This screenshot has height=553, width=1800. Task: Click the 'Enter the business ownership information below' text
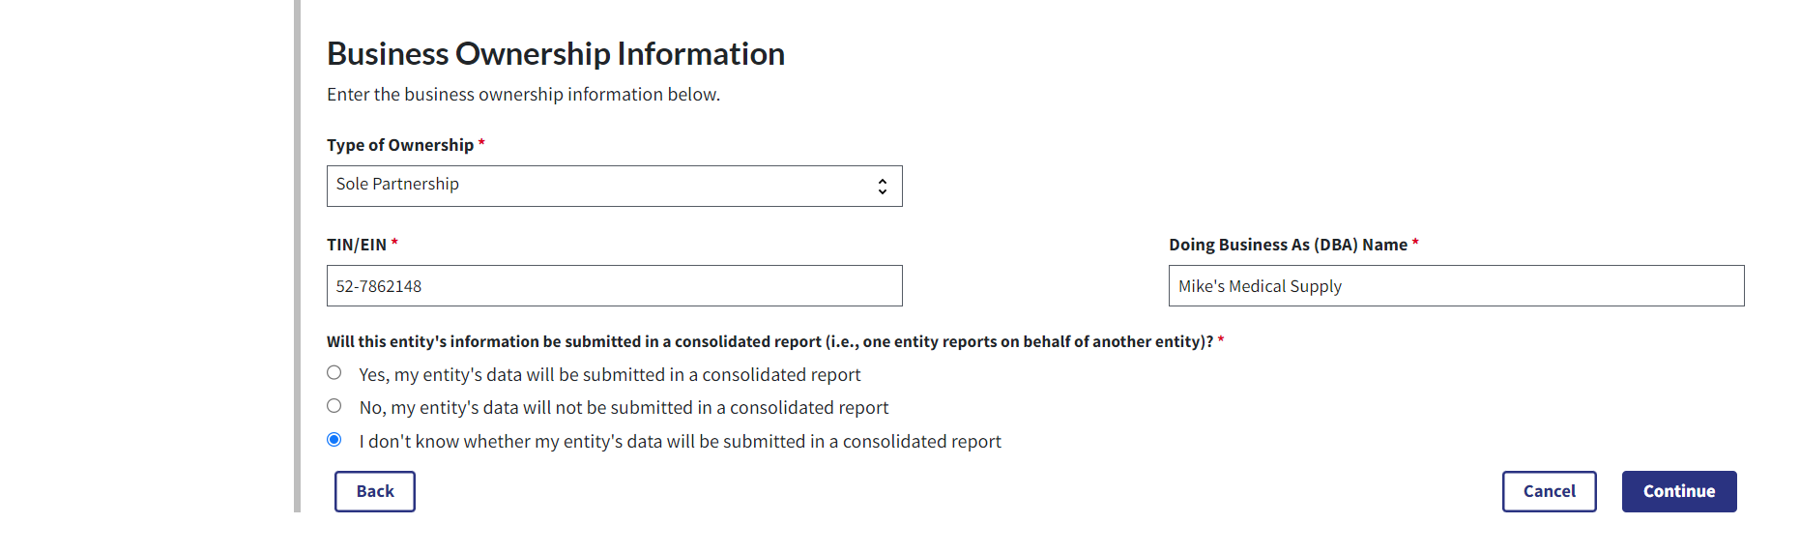[x=523, y=95]
